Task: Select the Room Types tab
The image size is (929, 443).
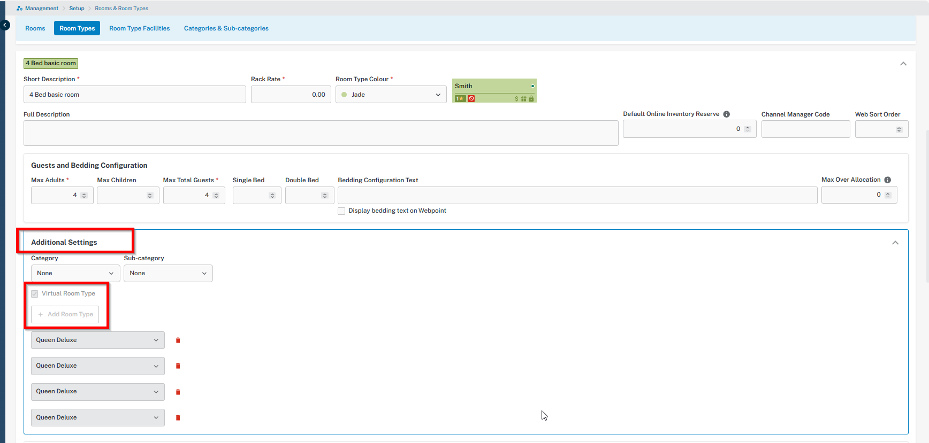Action: coord(77,28)
